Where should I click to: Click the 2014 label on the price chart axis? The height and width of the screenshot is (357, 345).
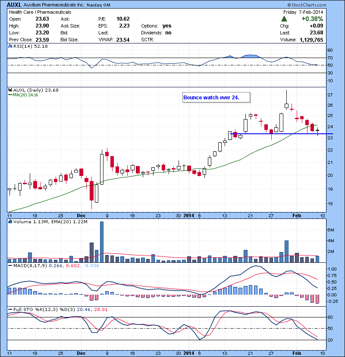click(189, 215)
